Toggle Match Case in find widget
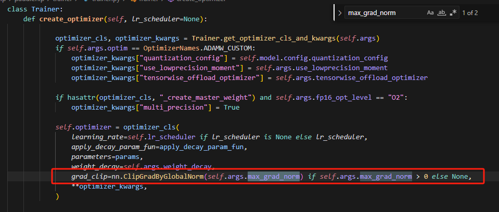Image resolution: width=499 pixels, height=212 pixels. click(430, 12)
